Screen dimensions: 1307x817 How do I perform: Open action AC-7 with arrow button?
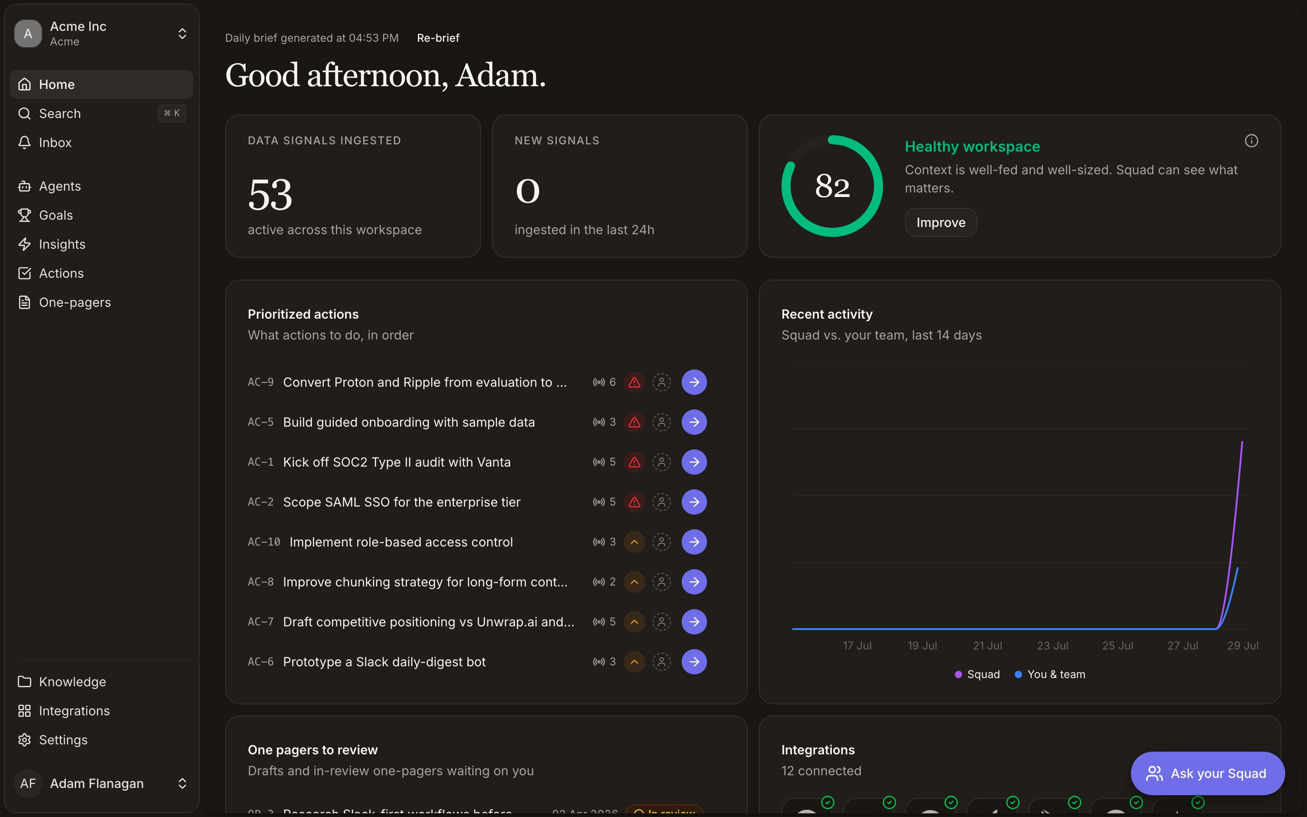point(694,622)
